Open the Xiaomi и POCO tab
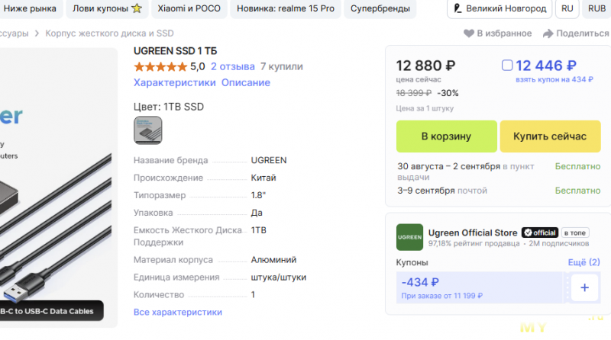Viewport: 611px width, 340px height. click(189, 8)
